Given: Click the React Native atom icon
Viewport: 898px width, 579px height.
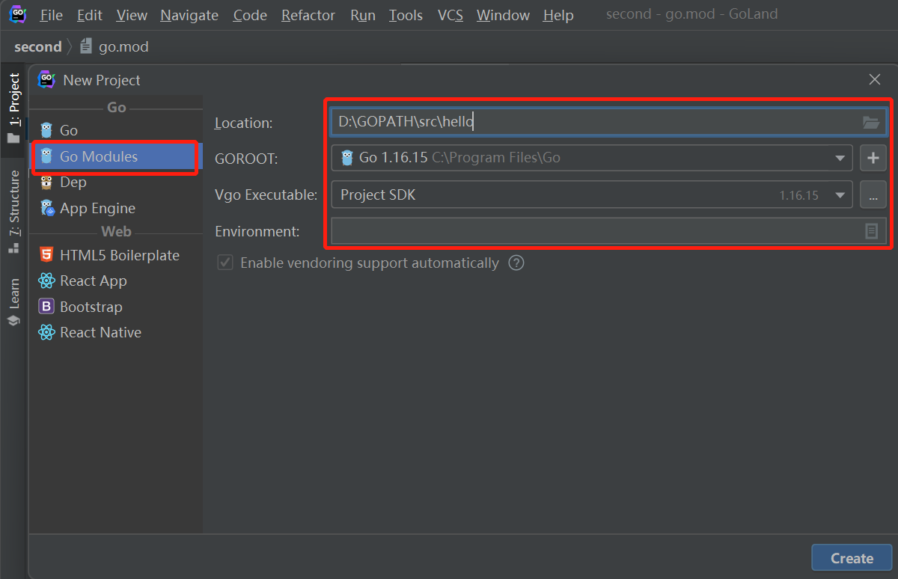Looking at the screenshot, I should [47, 332].
